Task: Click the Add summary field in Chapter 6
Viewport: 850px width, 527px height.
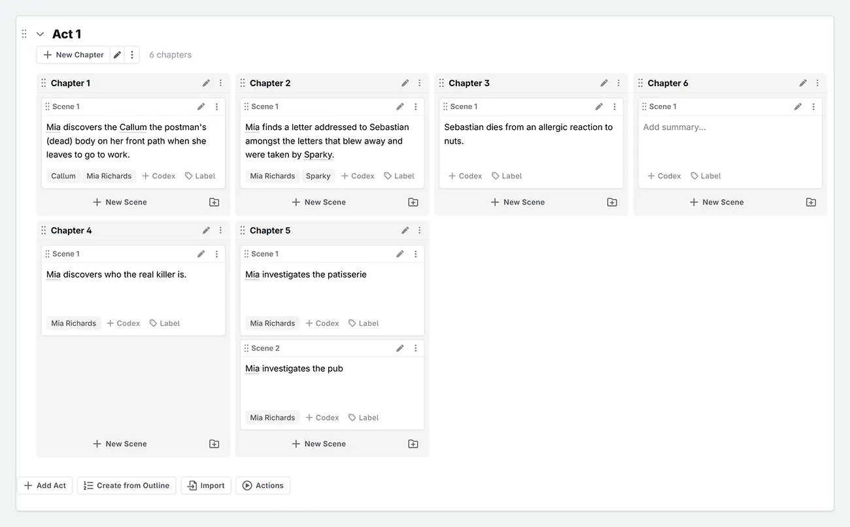Action: tap(675, 127)
